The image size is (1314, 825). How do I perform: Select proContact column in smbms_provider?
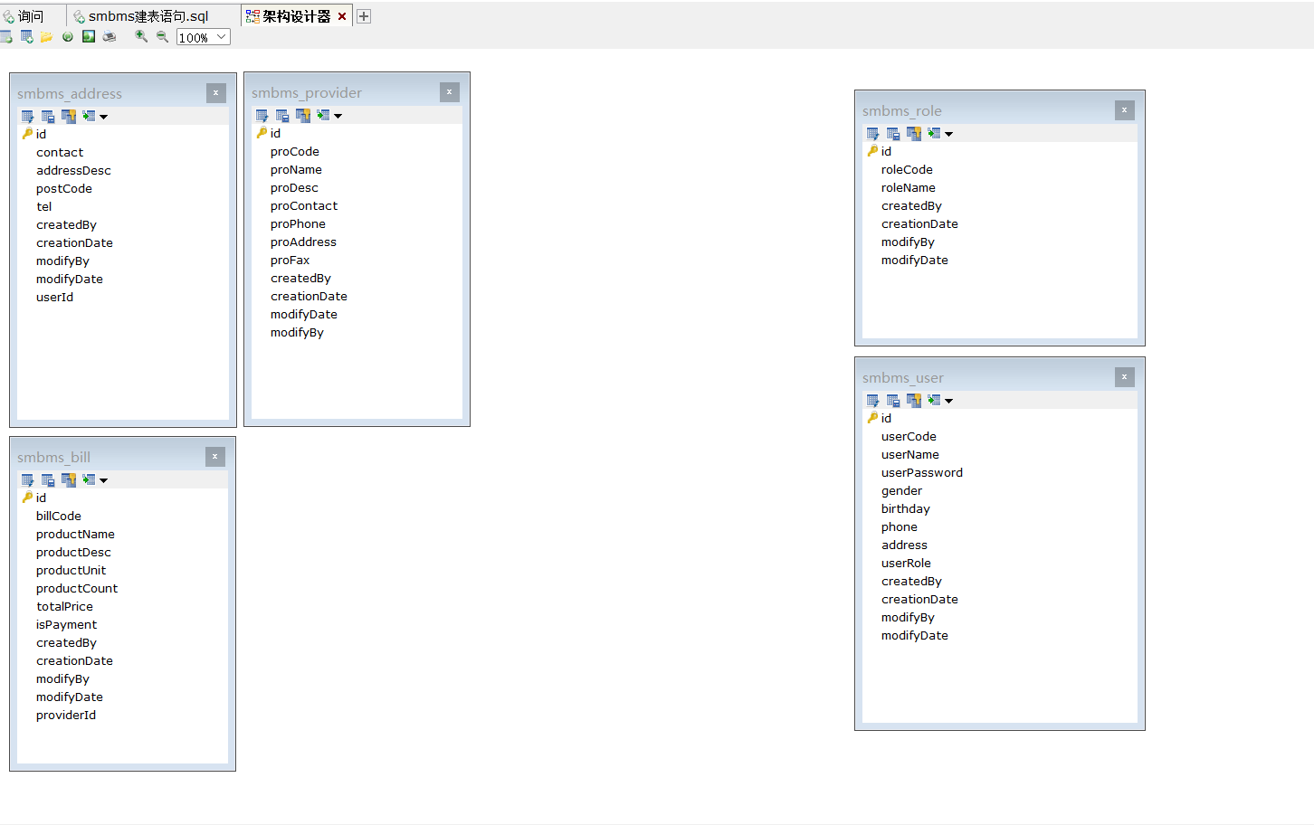coord(304,205)
